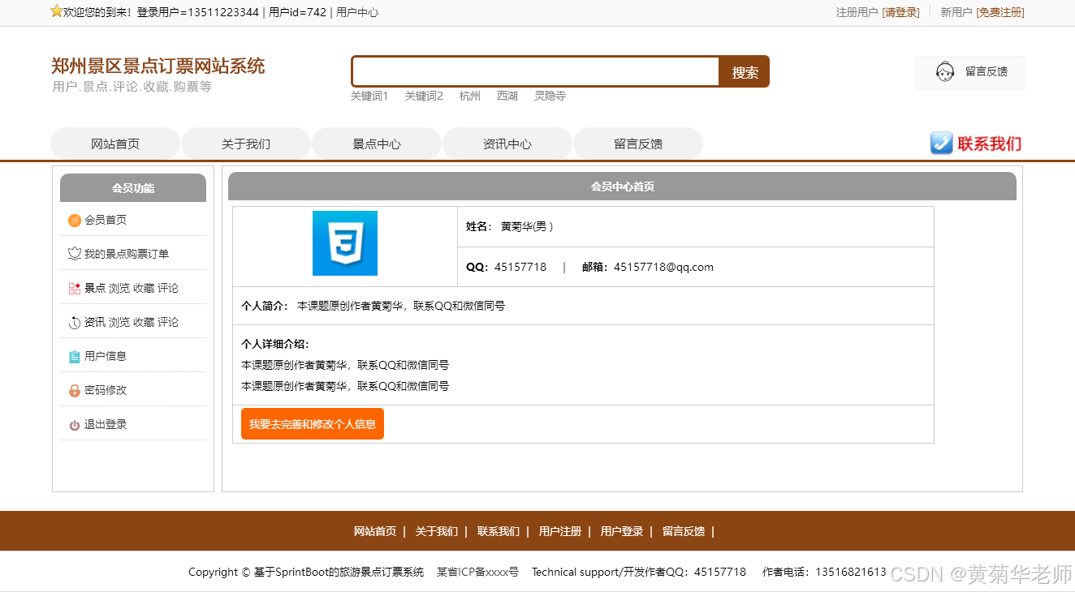Select the 关键词1 search suggestion
Image resolution: width=1075 pixels, height=592 pixels.
(x=369, y=96)
